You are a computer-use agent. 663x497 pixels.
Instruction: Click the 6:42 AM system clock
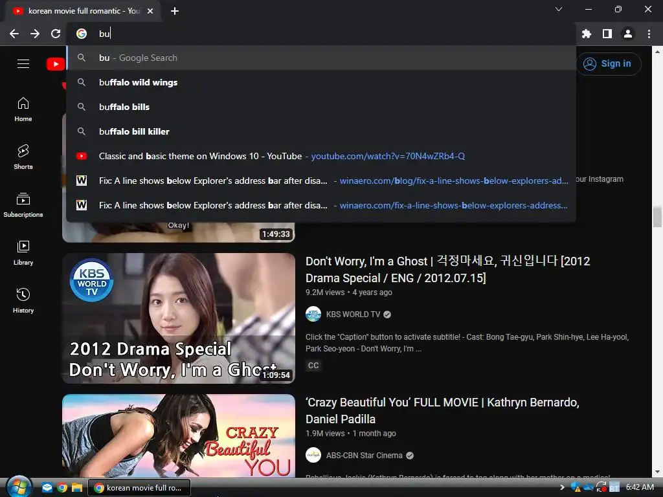point(640,487)
